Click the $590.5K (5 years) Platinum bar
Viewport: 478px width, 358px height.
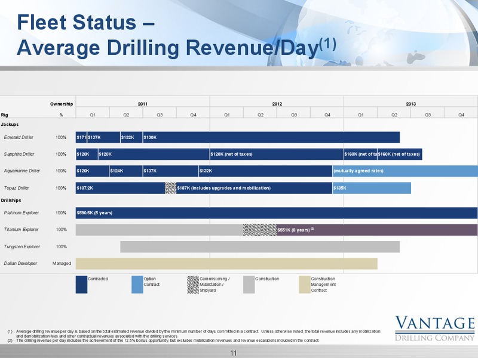pos(277,213)
